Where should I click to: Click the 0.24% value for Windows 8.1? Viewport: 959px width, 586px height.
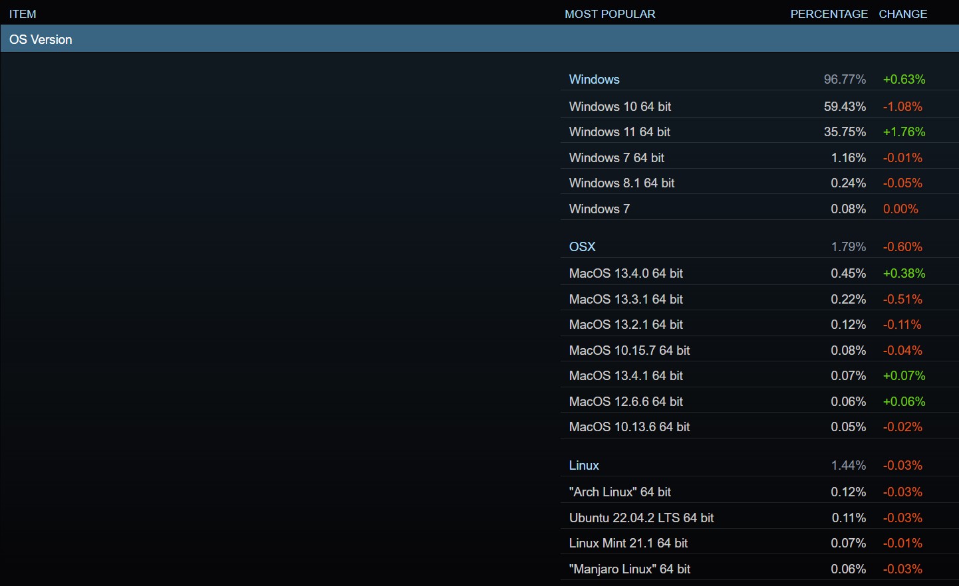[x=848, y=183]
